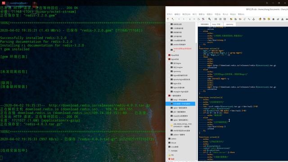Image resolution: width=288 pixels, height=162 pixels.
Task: Click the add sub-node toolbar icon
Action: tap(173, 19)
